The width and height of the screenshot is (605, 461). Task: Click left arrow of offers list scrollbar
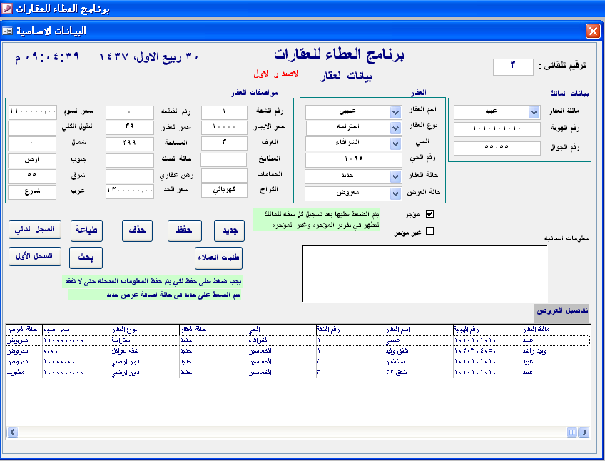coord(13,432)
